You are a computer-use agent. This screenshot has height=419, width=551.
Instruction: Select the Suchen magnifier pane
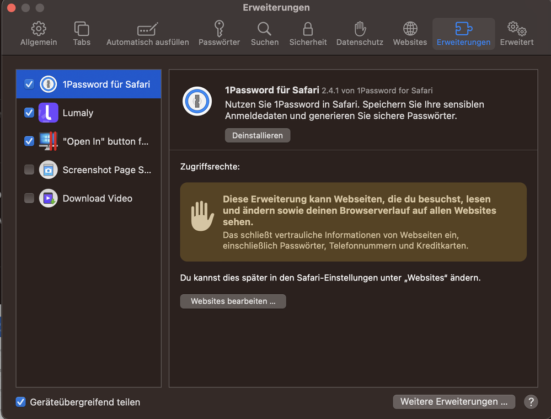pyautogui.click(x=265, y=34)
